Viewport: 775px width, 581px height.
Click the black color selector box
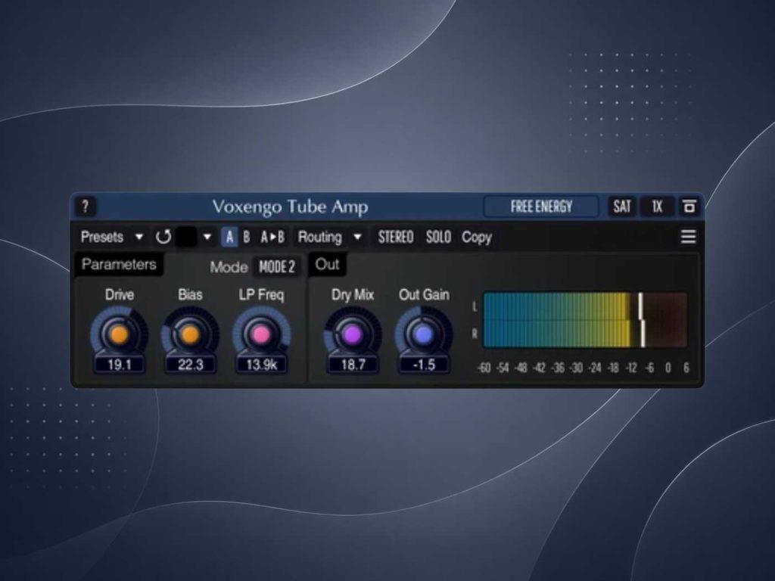186,237
